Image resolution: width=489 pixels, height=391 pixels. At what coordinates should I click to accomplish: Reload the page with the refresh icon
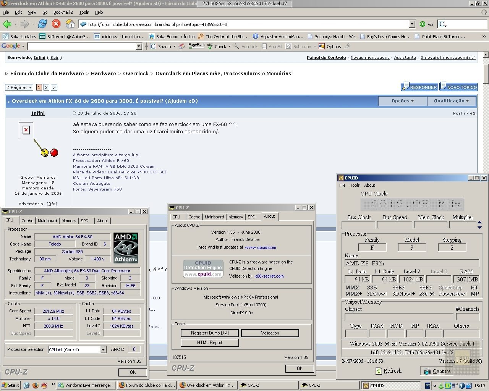click(x=42, y=24)
